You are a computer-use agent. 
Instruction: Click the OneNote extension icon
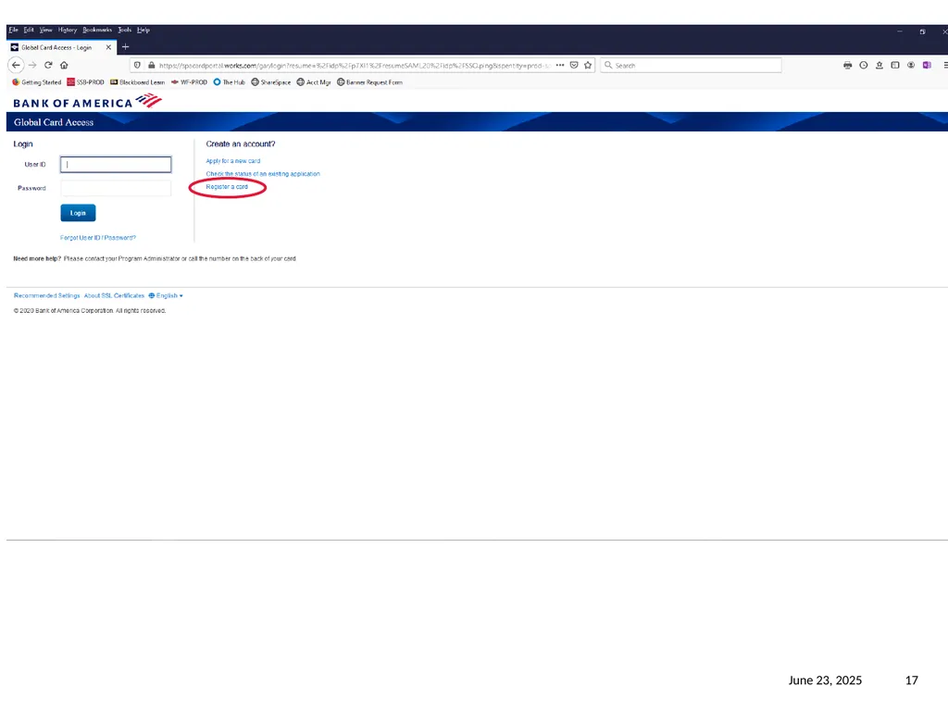[x=927, y=66]
